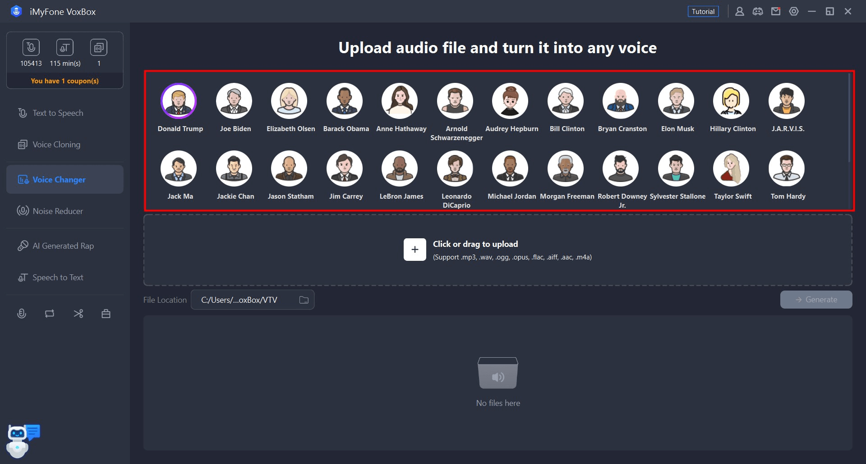
Task: Choose the Anne Hathaway voice avatar
Action: pos(400,101)
